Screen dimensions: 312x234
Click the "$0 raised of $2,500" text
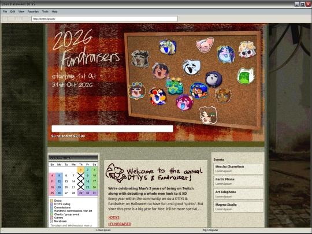tap(68, 136)
